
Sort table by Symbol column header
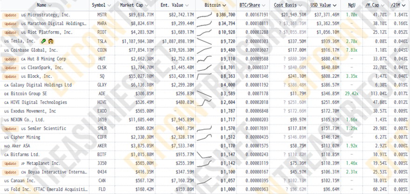102,5
